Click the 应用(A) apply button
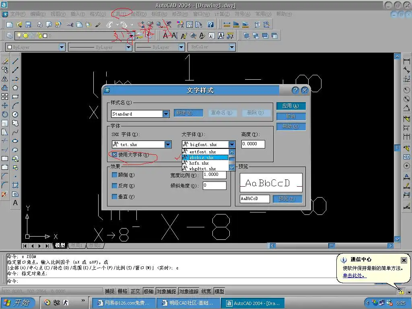Image resolution: width=412 pixels, height=309 pixels. tap(291, 106)
